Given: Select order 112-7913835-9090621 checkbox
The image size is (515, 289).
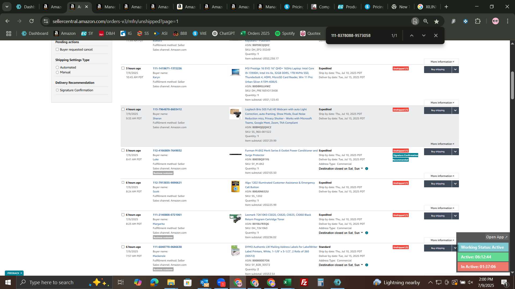Looking at the screenshot, I should pyautogui.click(x=123, y=182).
